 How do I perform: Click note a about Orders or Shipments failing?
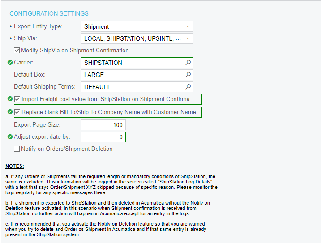111,184
